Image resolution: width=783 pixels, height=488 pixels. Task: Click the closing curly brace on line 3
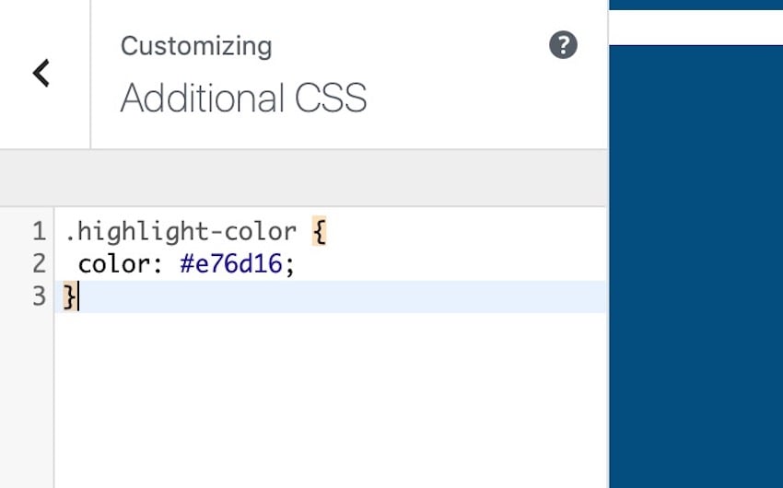pyautogui.click(x=70, y=296)
